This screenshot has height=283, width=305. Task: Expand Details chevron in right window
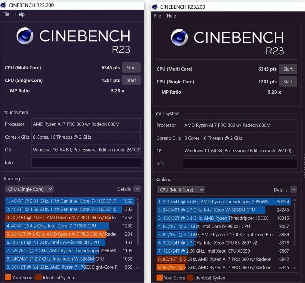click(294, 190)
